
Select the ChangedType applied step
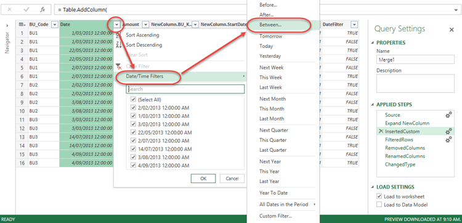(400, 164)
